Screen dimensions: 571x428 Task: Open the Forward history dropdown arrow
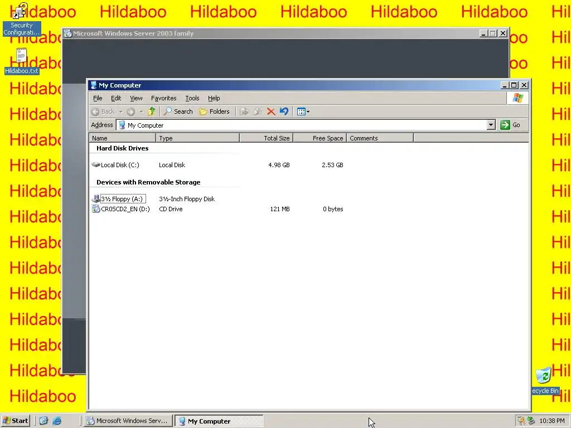pos(141,111)
